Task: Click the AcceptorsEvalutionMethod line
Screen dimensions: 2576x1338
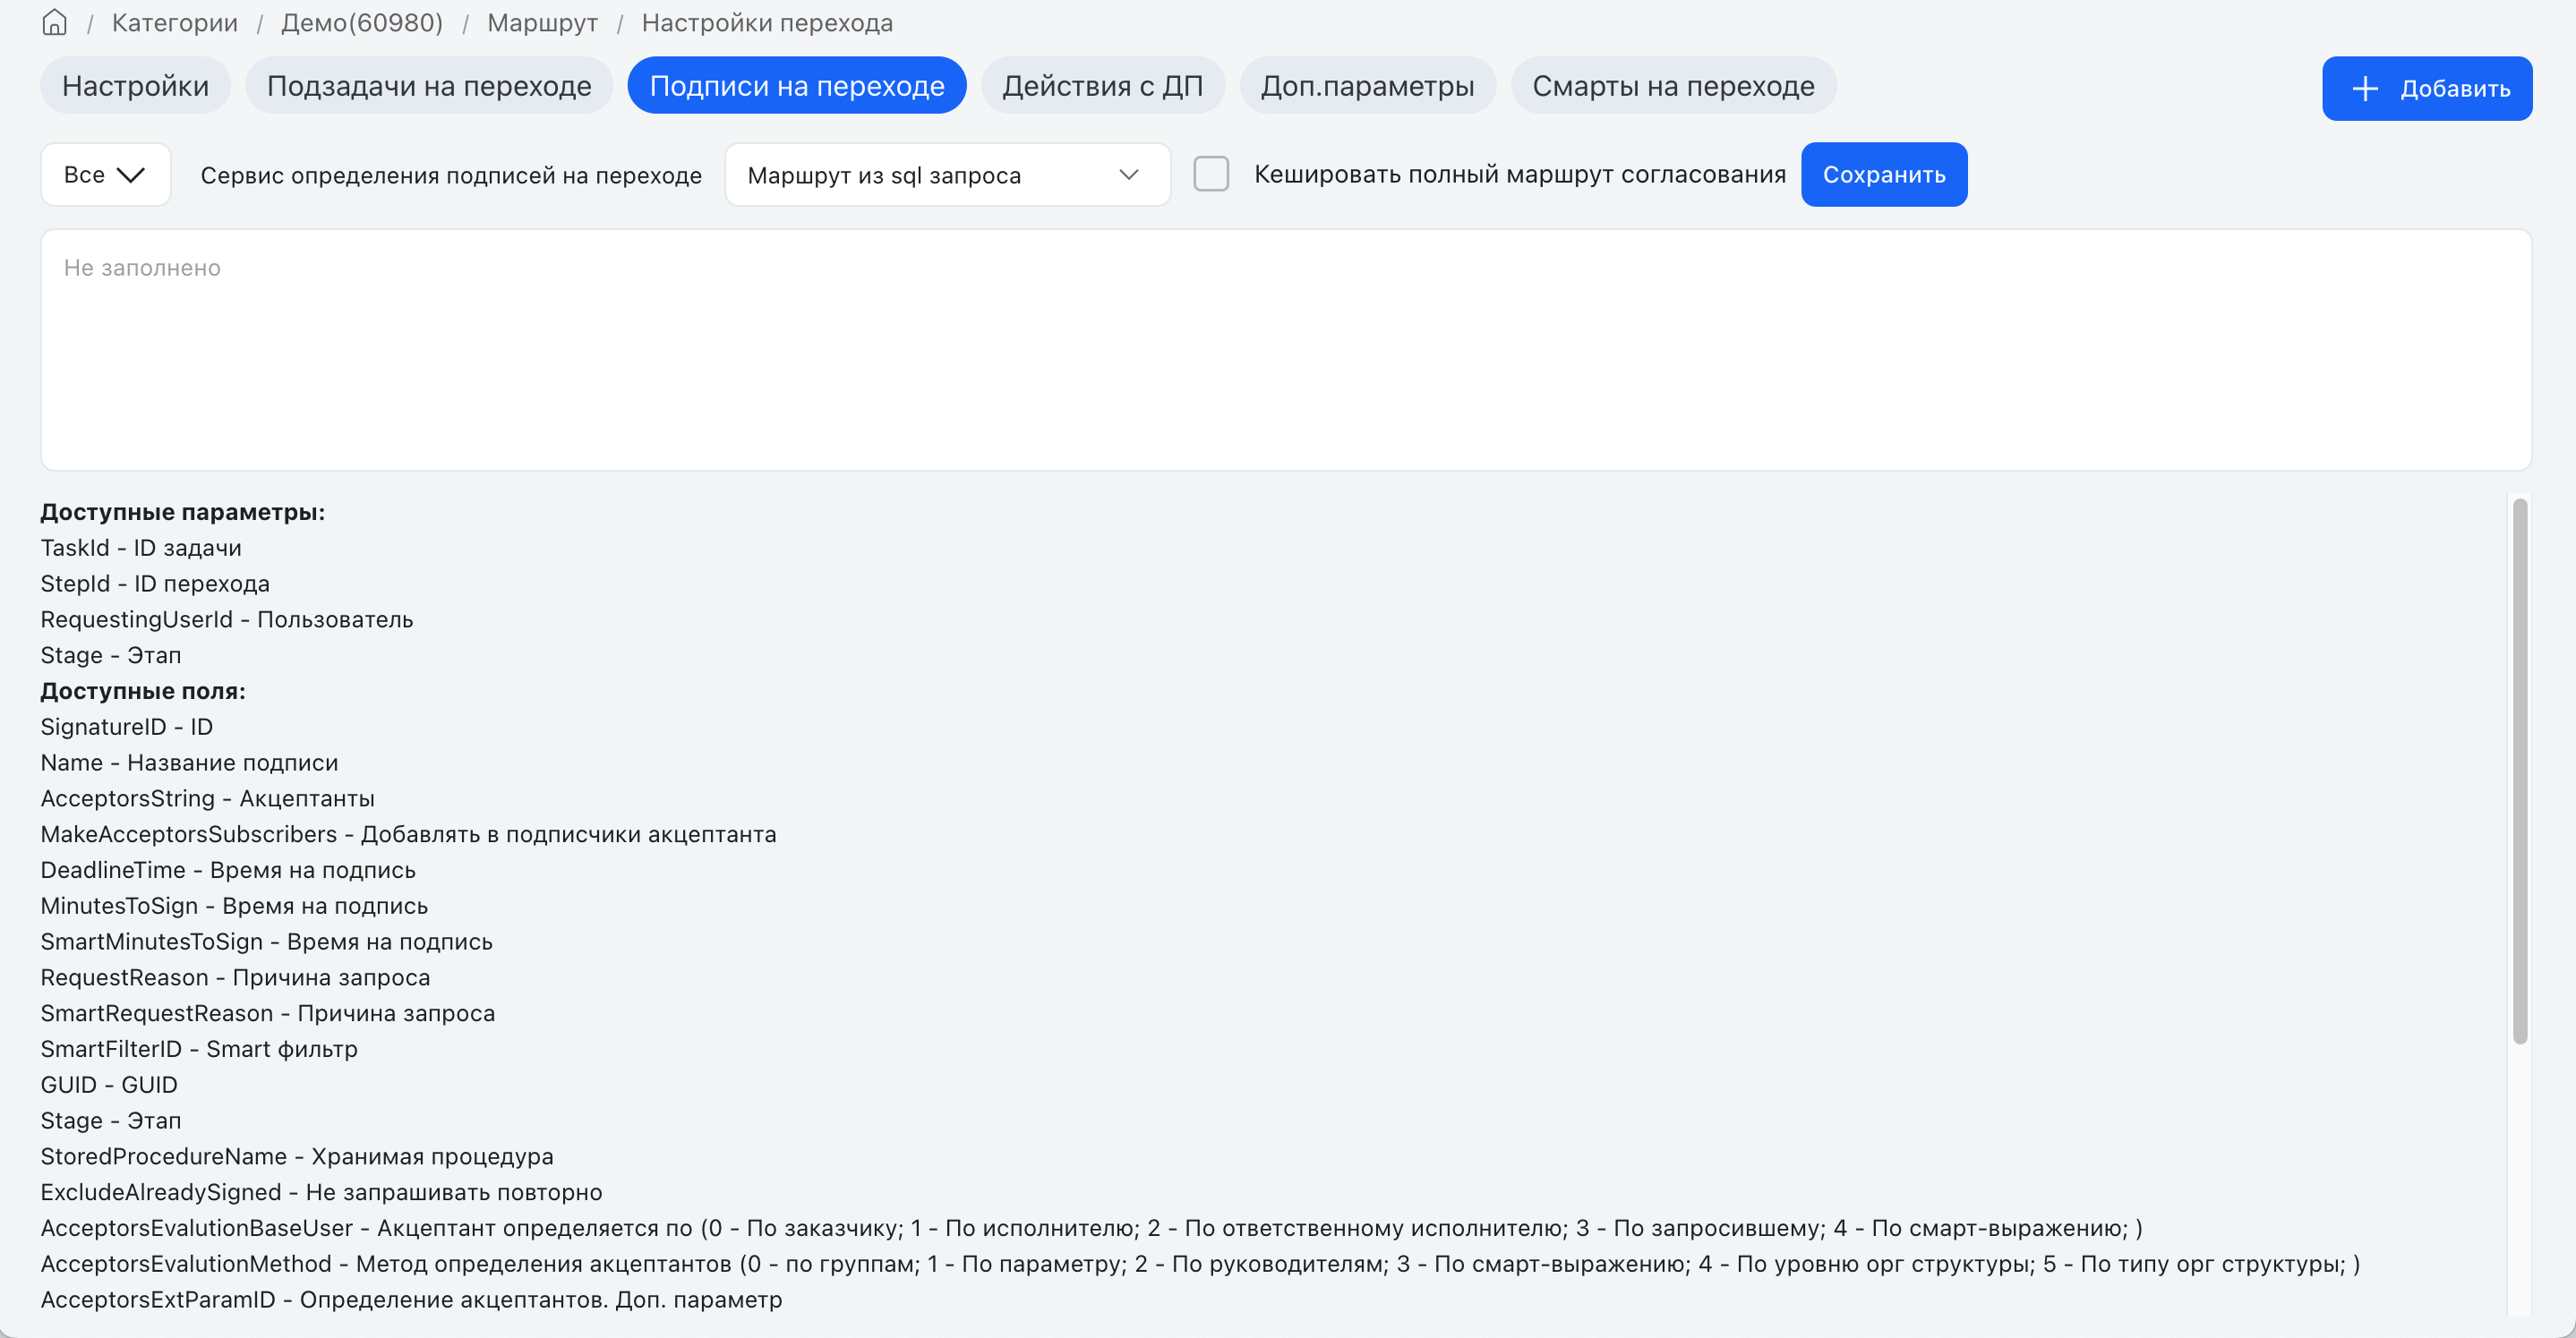Action: click(x=1201, y=1264)
